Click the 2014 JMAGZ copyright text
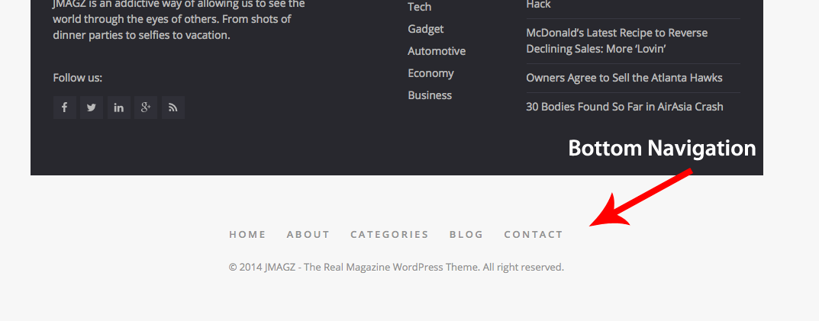Image resolution: width=819 pixels, height=321 pixels. [396, 267]
